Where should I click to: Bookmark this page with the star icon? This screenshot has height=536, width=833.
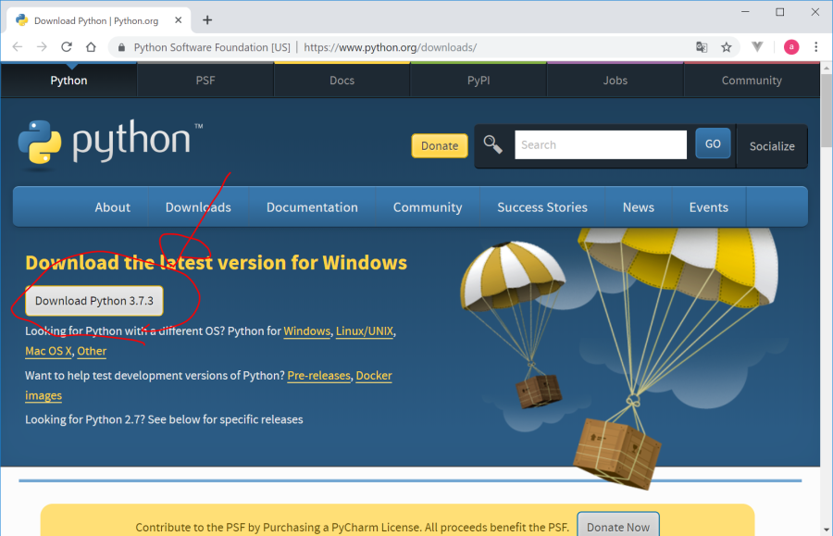pos(727,47)
